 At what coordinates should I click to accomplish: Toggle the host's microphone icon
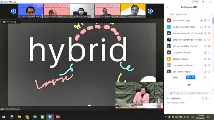[x=205, y=27]
